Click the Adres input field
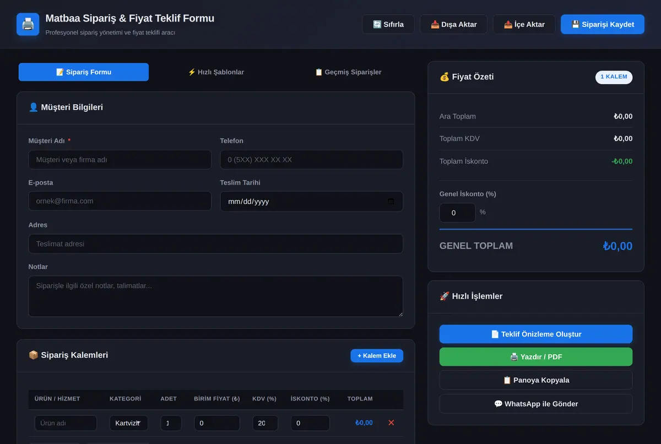 [x=216, y=243]
